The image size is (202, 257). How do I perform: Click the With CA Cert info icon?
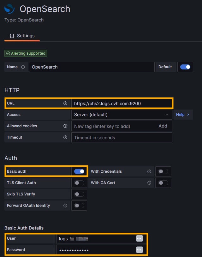tap(149, 183)
